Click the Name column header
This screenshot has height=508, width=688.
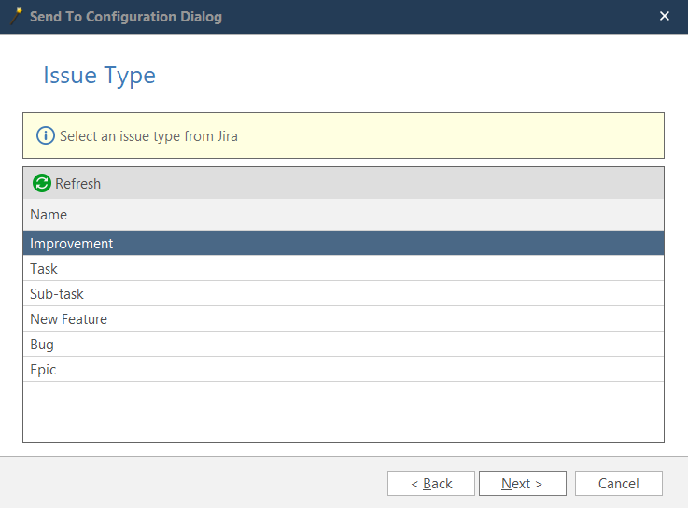pos(49,215)
